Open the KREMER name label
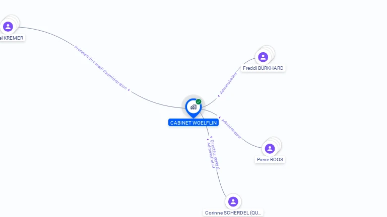 [12, 38]
